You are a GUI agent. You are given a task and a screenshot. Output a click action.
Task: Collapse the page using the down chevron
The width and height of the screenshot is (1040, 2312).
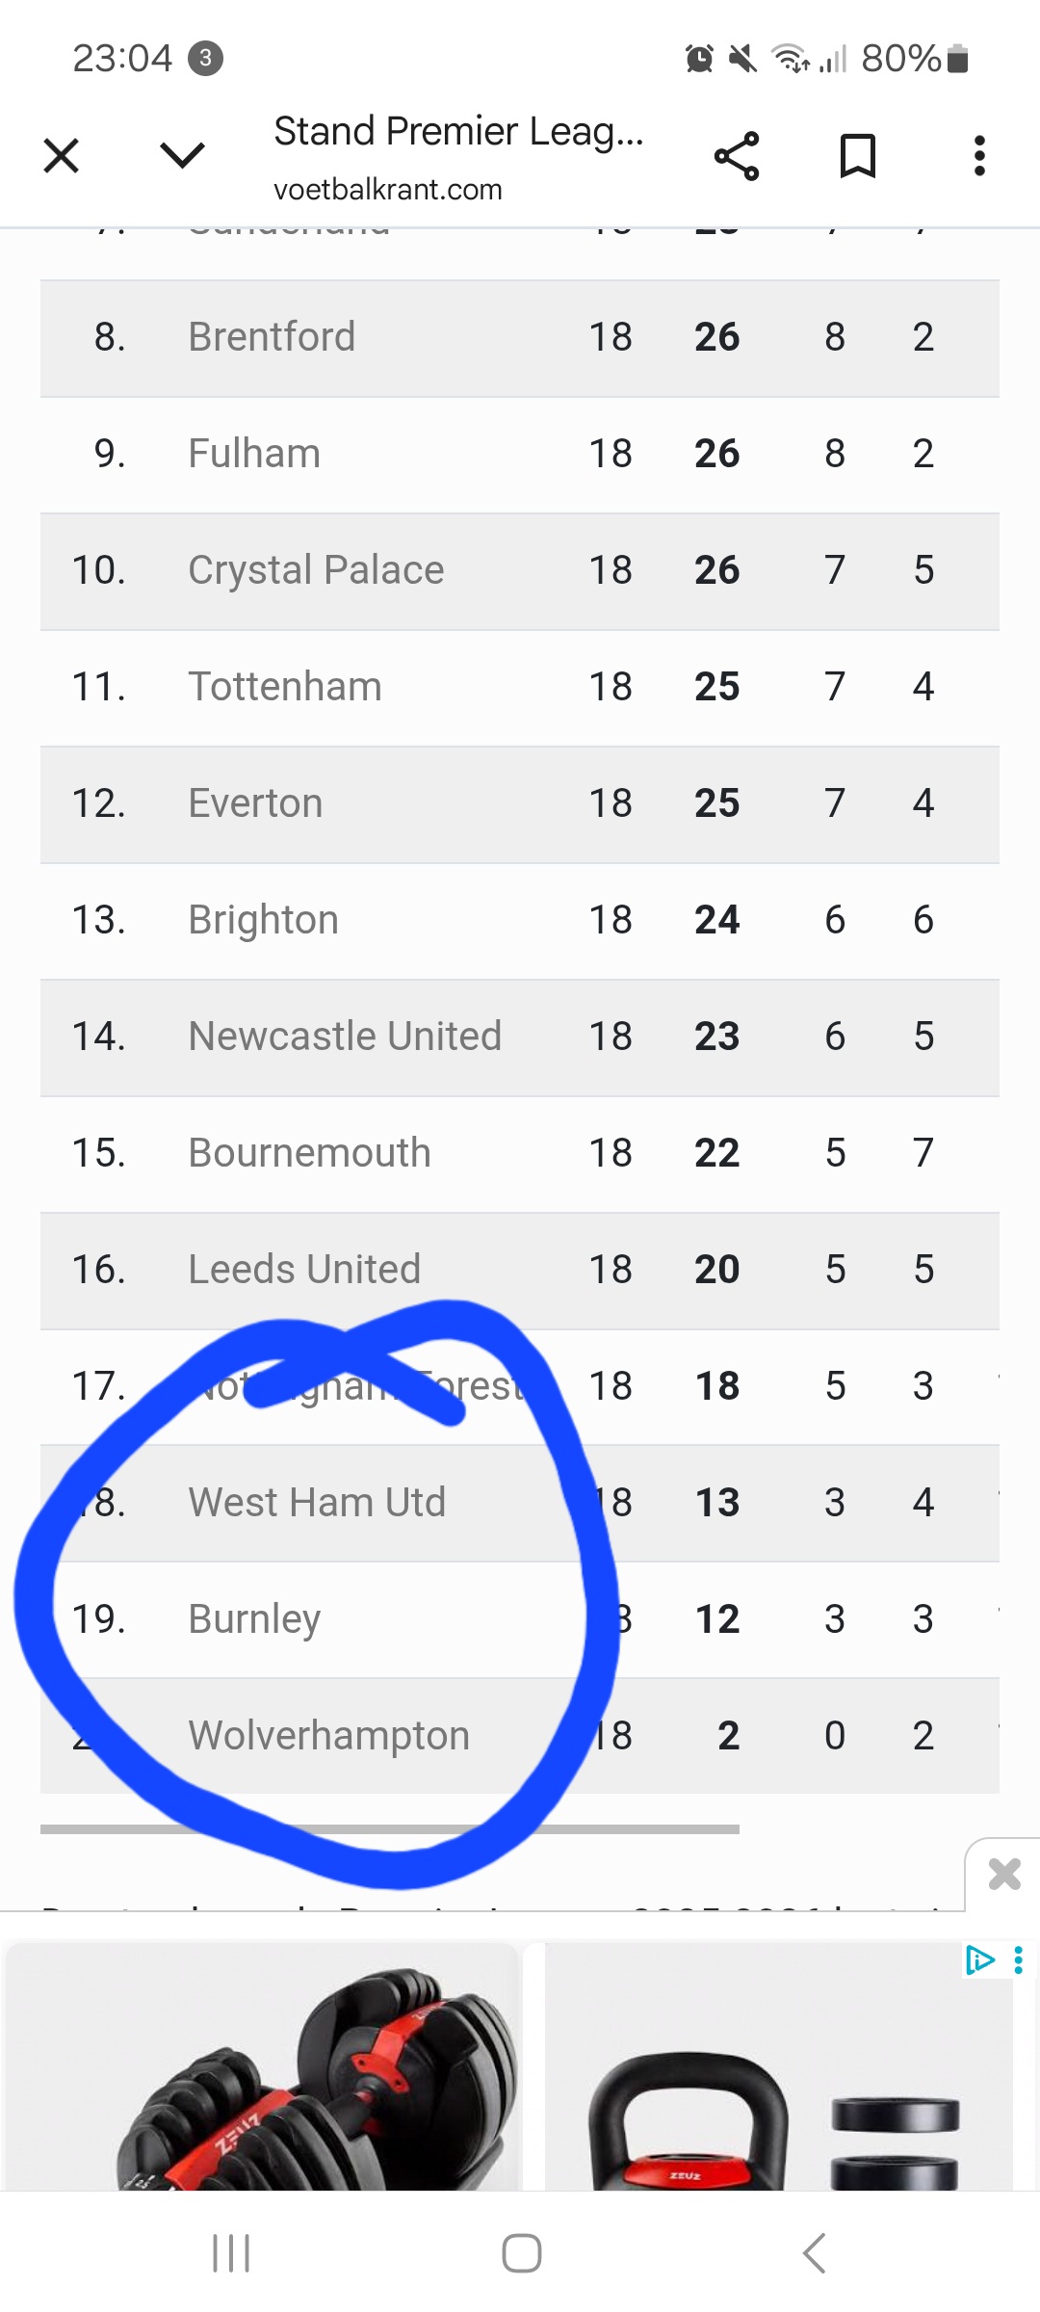pos(182,155)
